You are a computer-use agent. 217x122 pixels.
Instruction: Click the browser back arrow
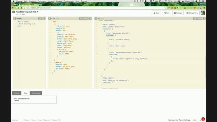(x=13, y=8)
